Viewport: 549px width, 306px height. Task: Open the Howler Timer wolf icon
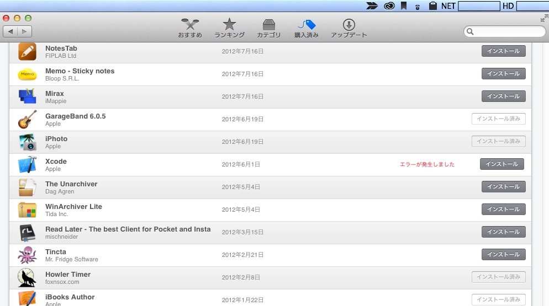[27, 278]
